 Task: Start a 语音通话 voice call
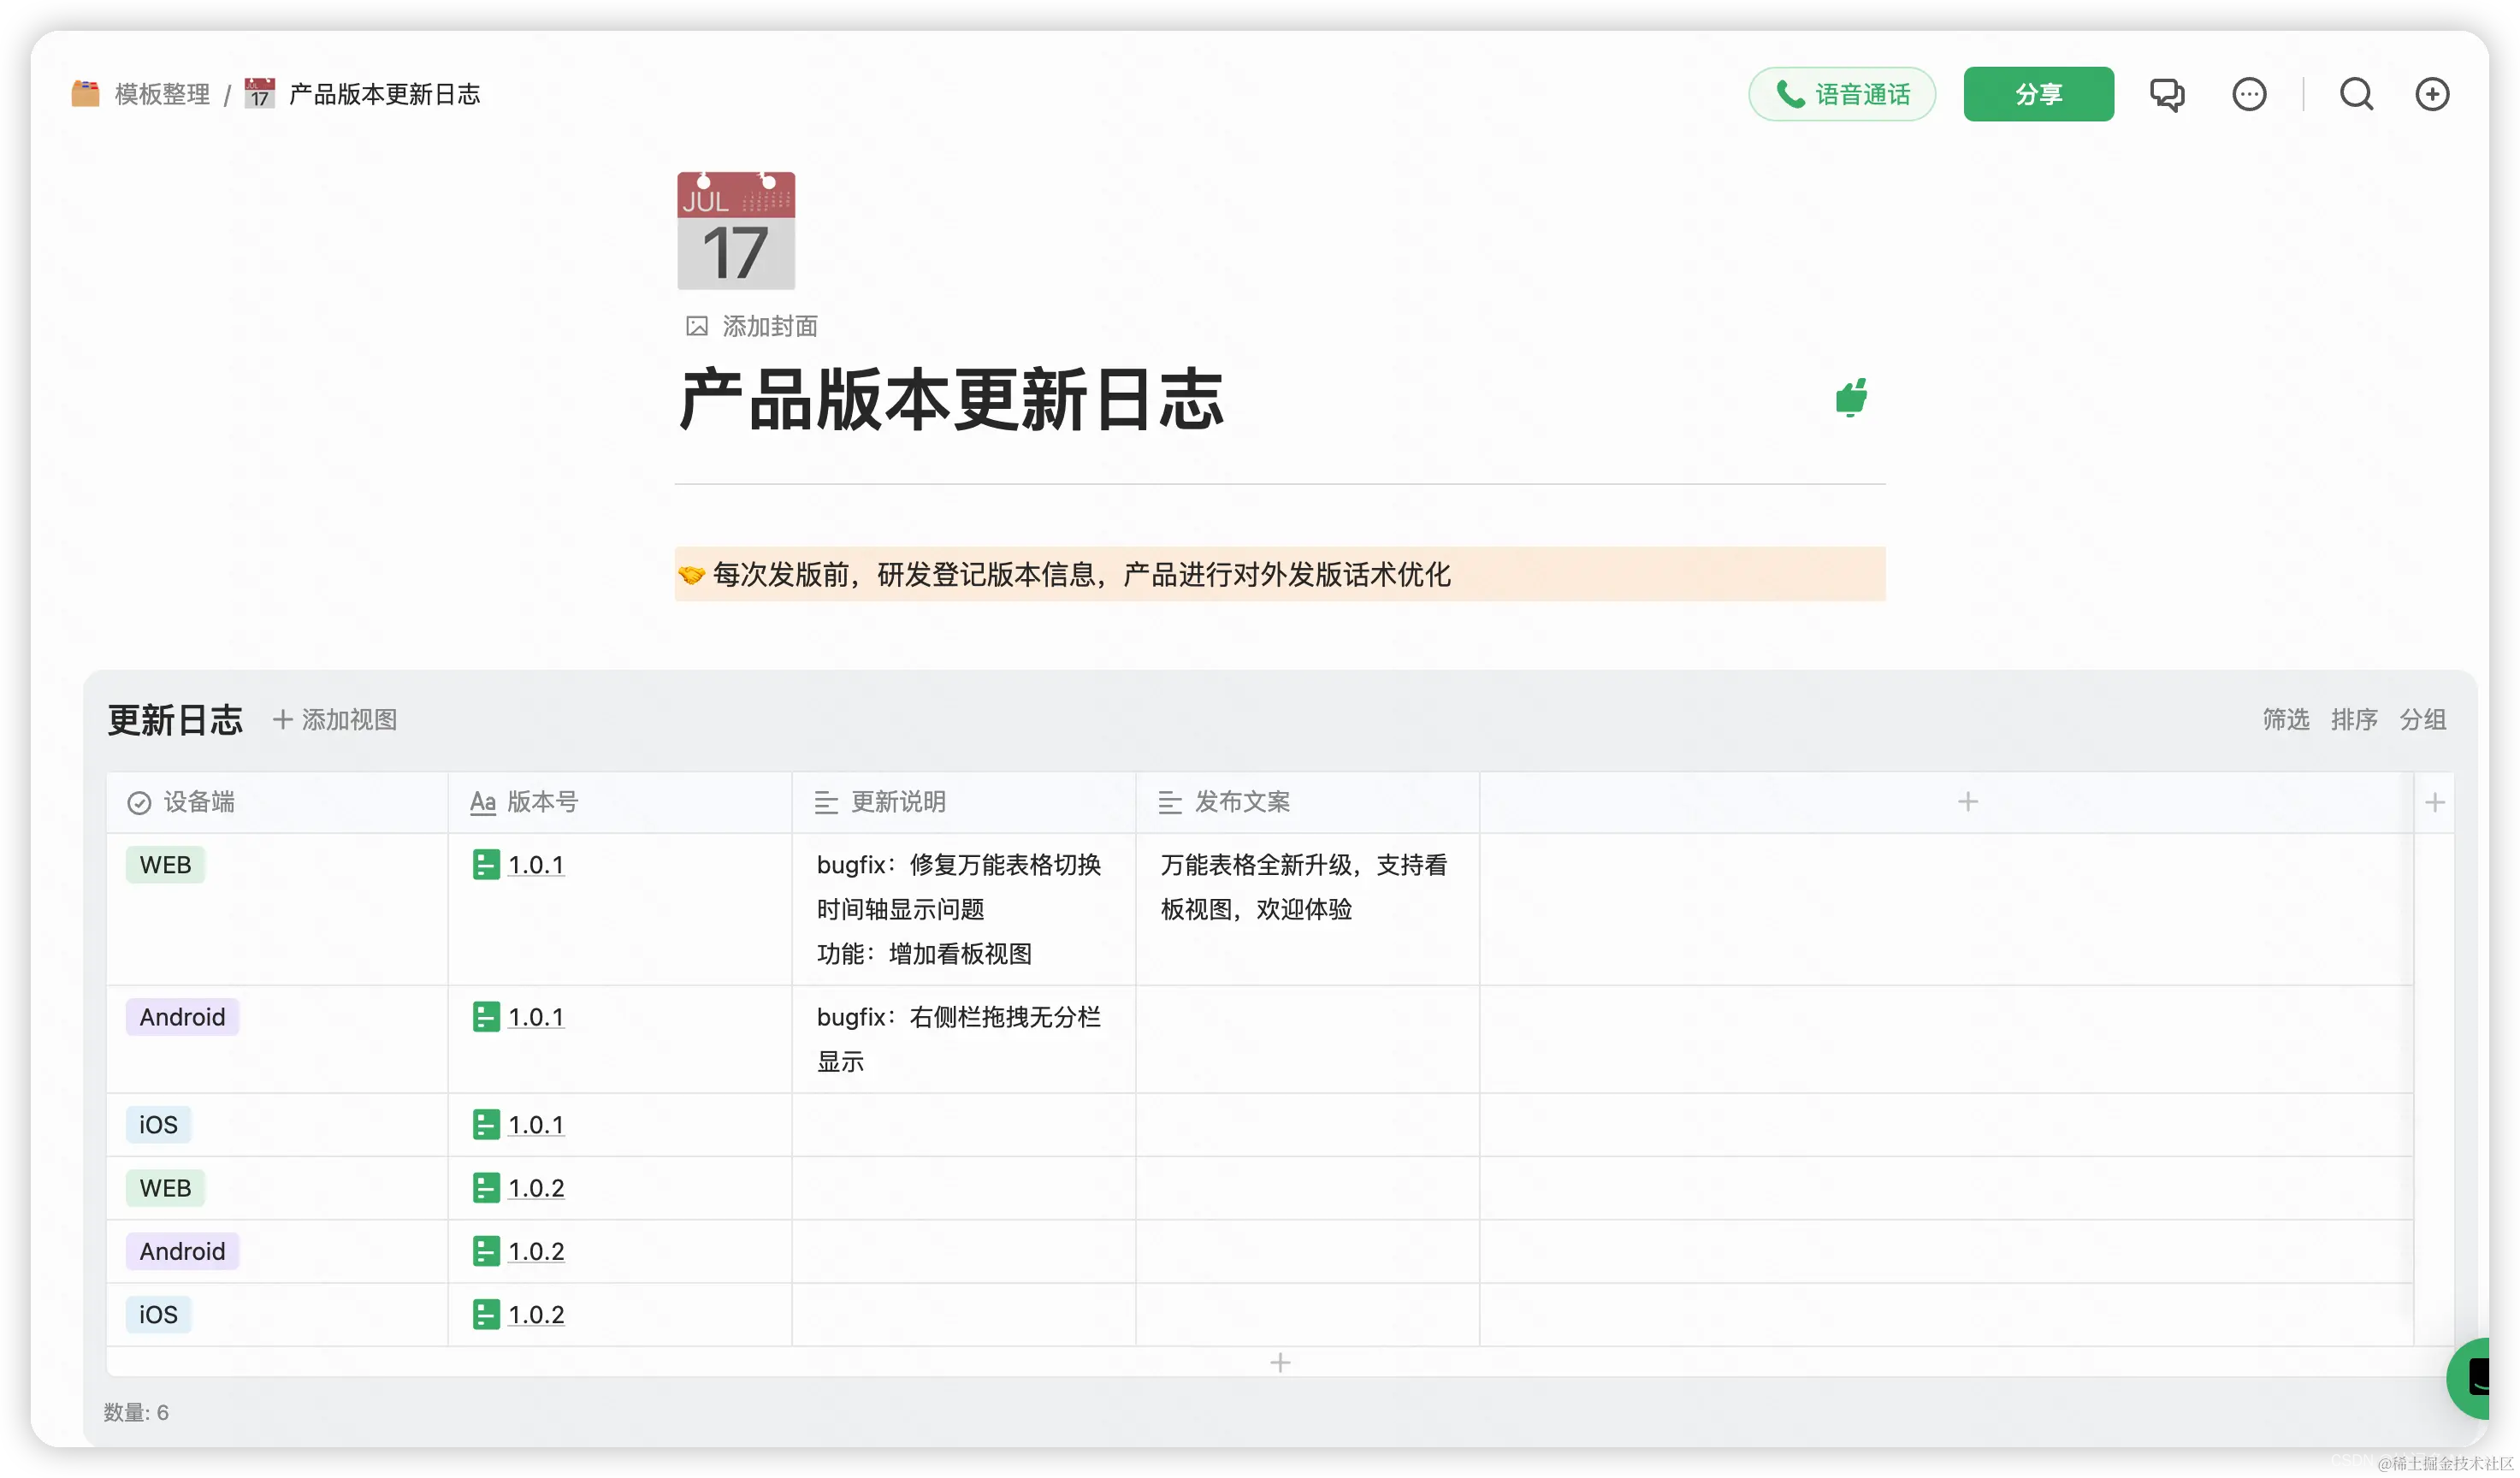point(1842,93)
